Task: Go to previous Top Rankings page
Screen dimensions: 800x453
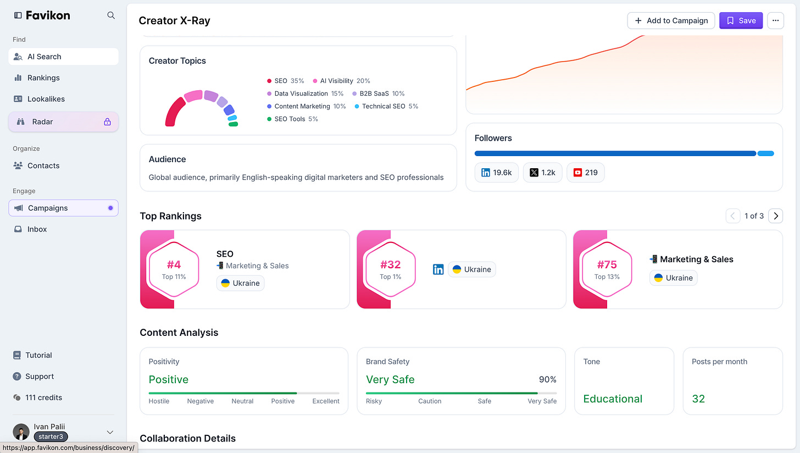Action: tap(733, 216)
